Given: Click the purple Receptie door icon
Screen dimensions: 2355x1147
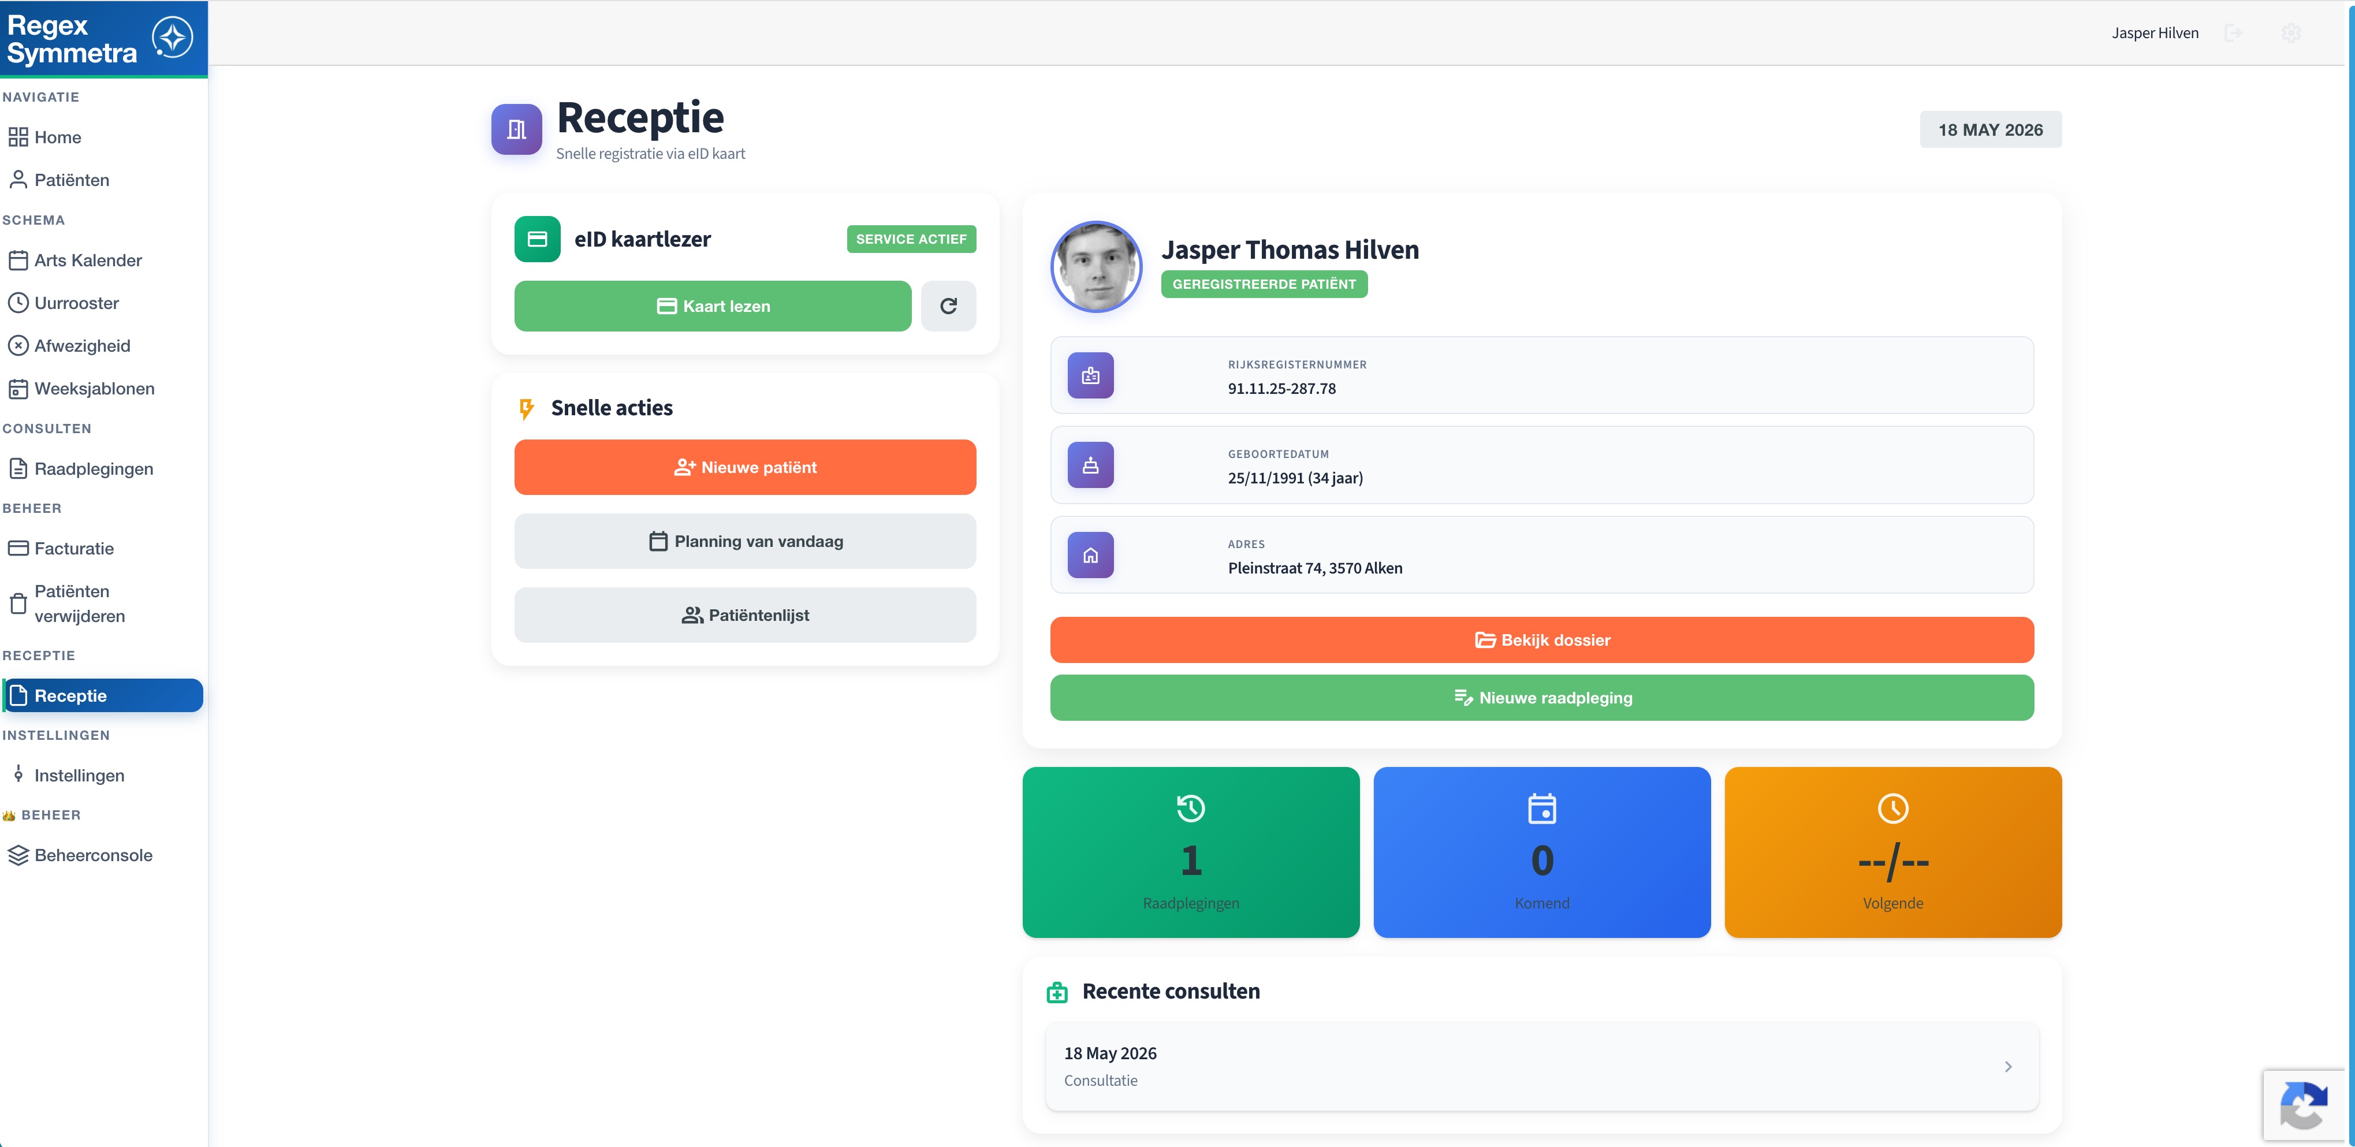Looking at the screenshot, I should coord(516,129).
